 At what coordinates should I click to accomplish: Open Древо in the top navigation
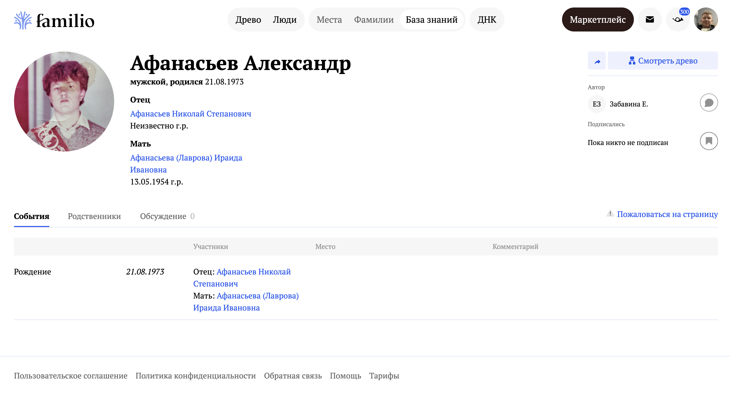pyautogui.click(x=248, y=19)
